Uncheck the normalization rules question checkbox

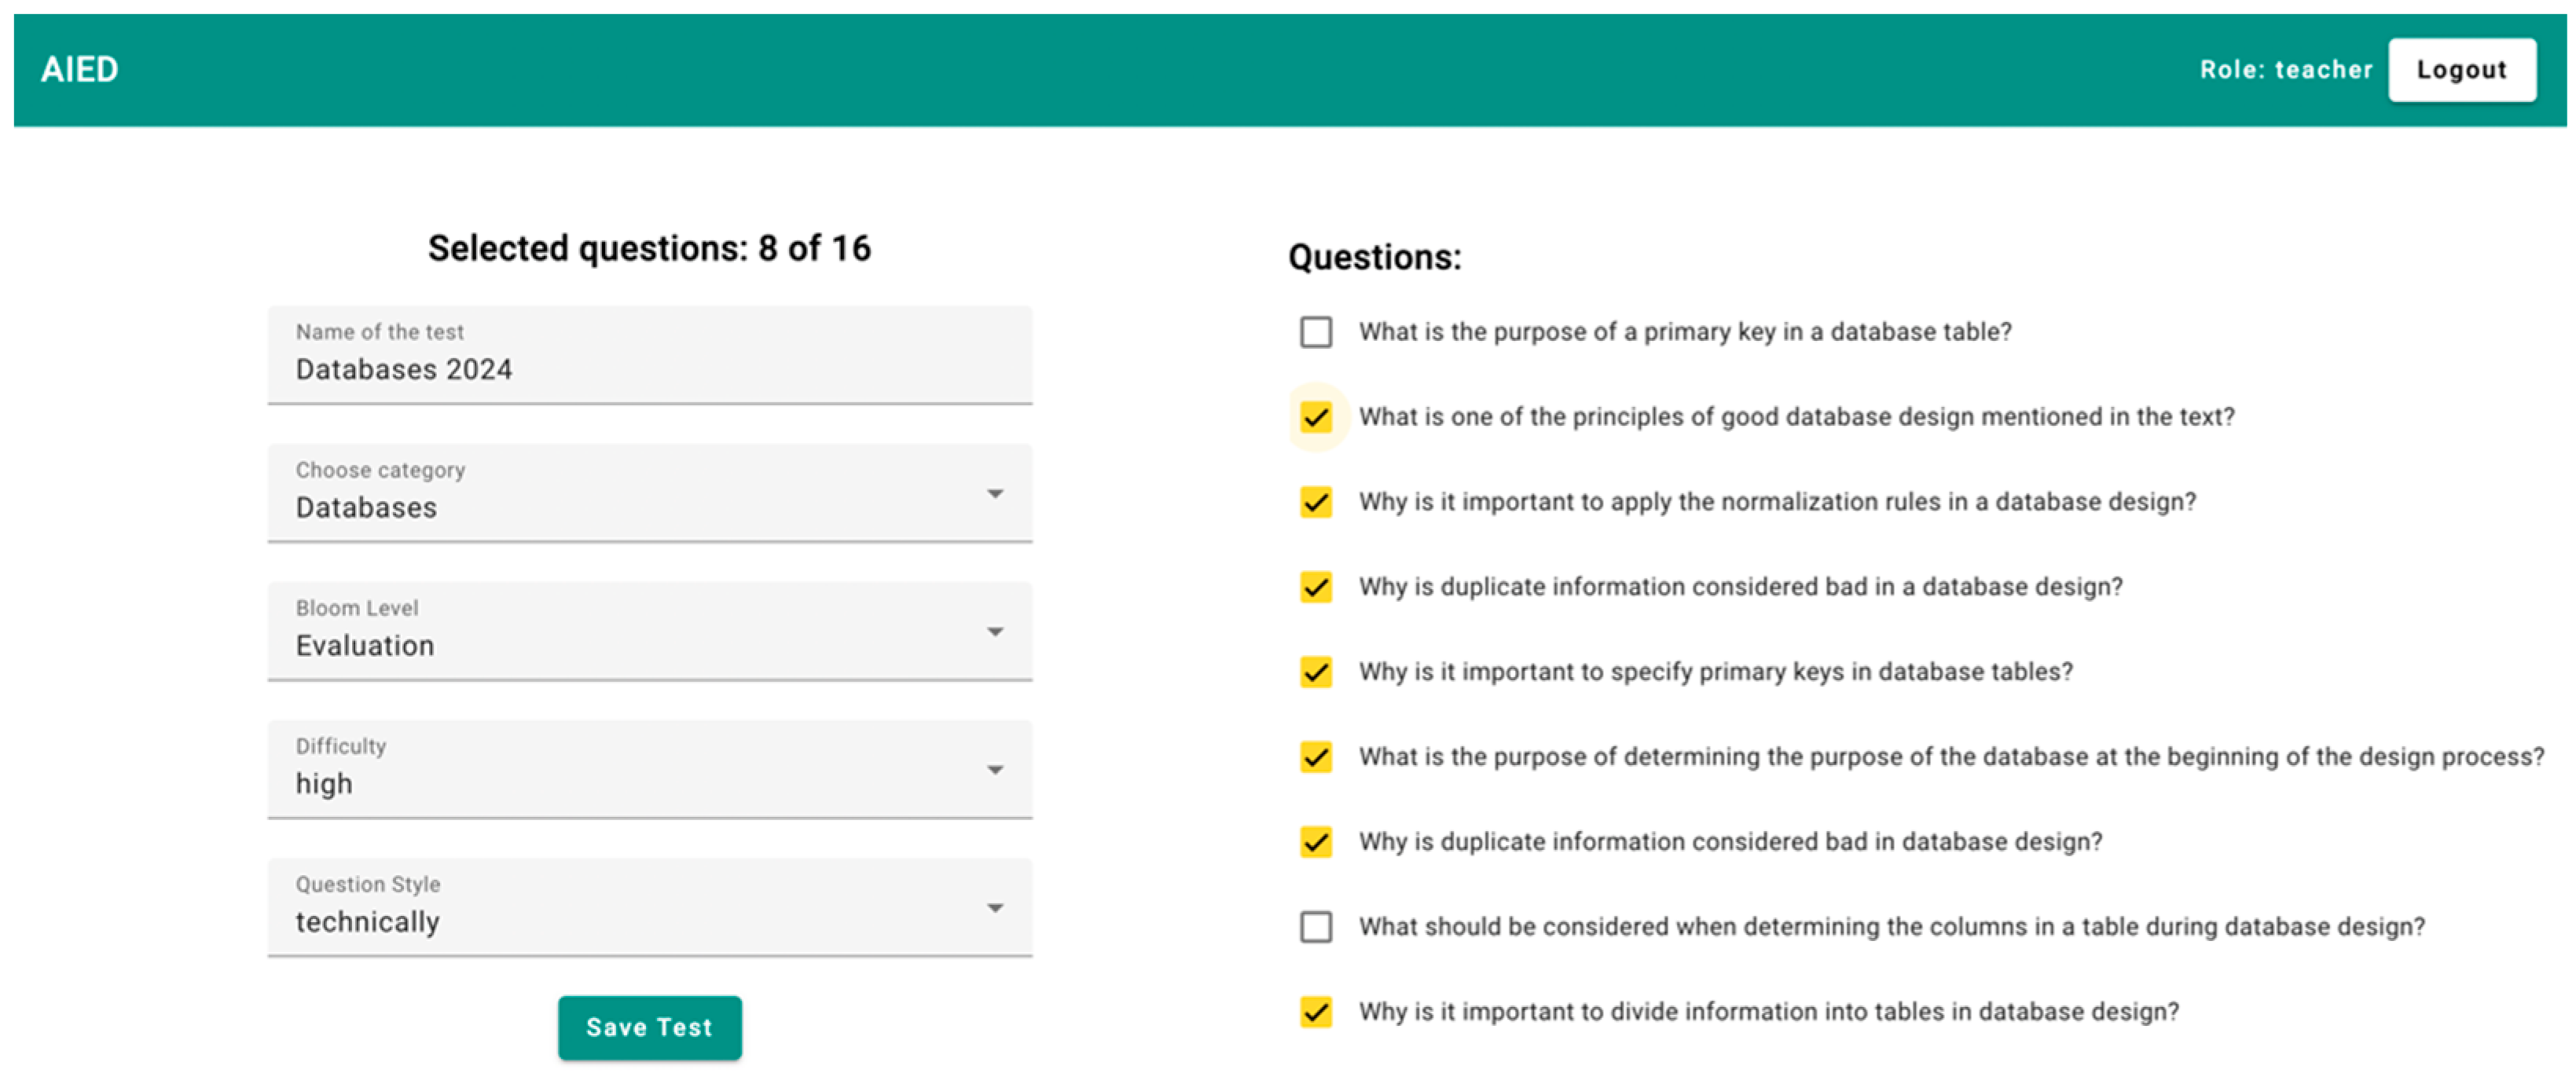[x=1316, y=502]
